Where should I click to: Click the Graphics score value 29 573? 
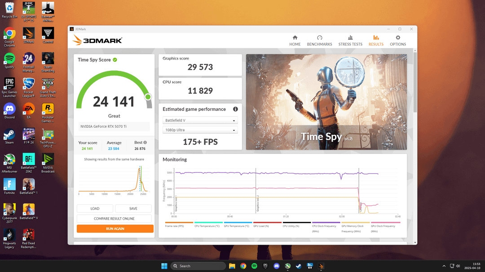pos(200,67)
